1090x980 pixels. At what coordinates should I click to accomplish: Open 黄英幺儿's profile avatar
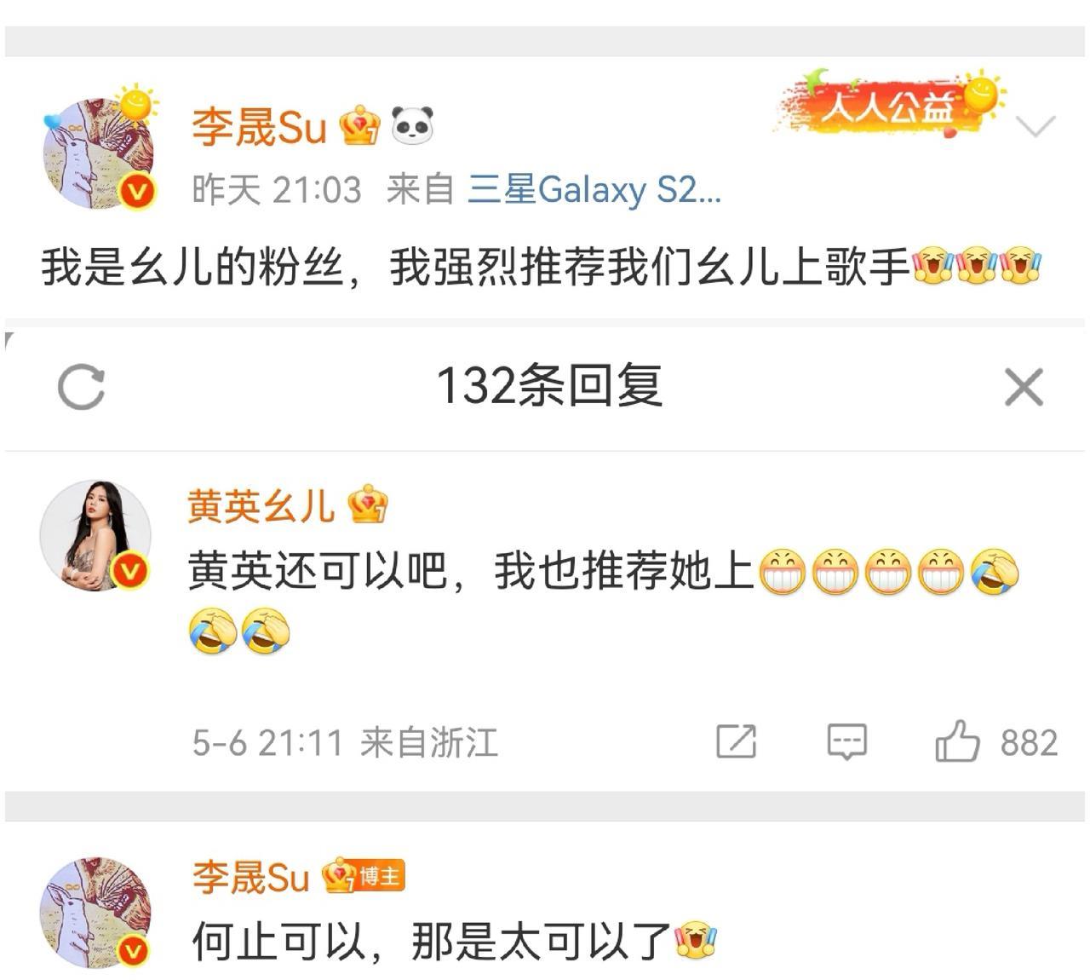coord(96,536)
